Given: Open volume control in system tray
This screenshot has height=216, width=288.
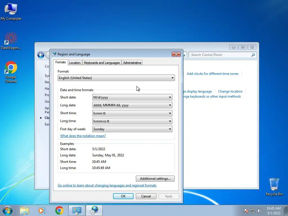Looking at the screenshot, I should coord(259,211).
